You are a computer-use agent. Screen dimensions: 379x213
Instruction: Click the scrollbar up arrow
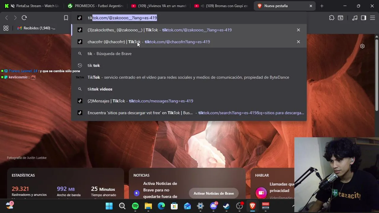377,36
